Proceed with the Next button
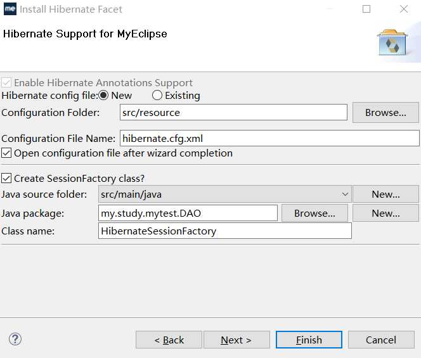The height and width of the screenshot is (358, 421). pos(236,340)
